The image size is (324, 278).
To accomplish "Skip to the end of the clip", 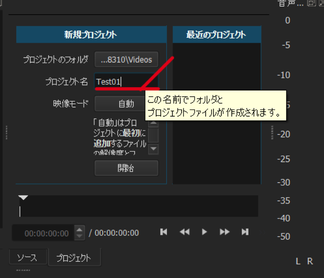I will pyautogui.click(x=245, y=232).
